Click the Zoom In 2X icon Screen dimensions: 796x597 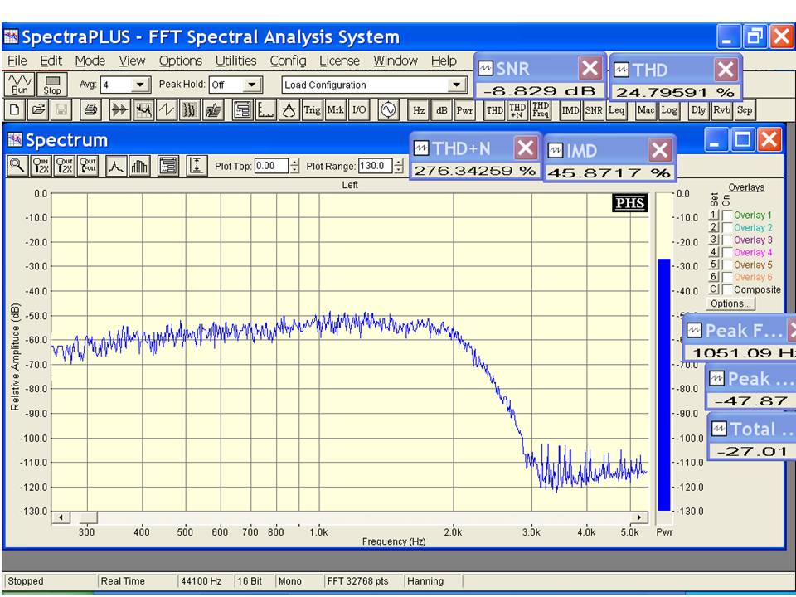41,166
